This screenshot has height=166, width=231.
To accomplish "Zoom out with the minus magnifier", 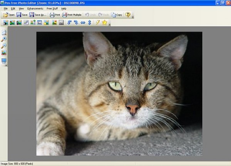I will [4, 46].
